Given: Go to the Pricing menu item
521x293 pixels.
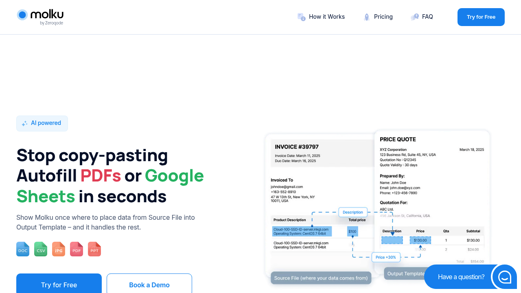Looking at the screenshot, I should 383,17.
